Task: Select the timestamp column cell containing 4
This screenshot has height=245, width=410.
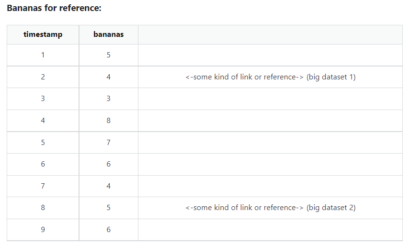Action: coord(43,121)
